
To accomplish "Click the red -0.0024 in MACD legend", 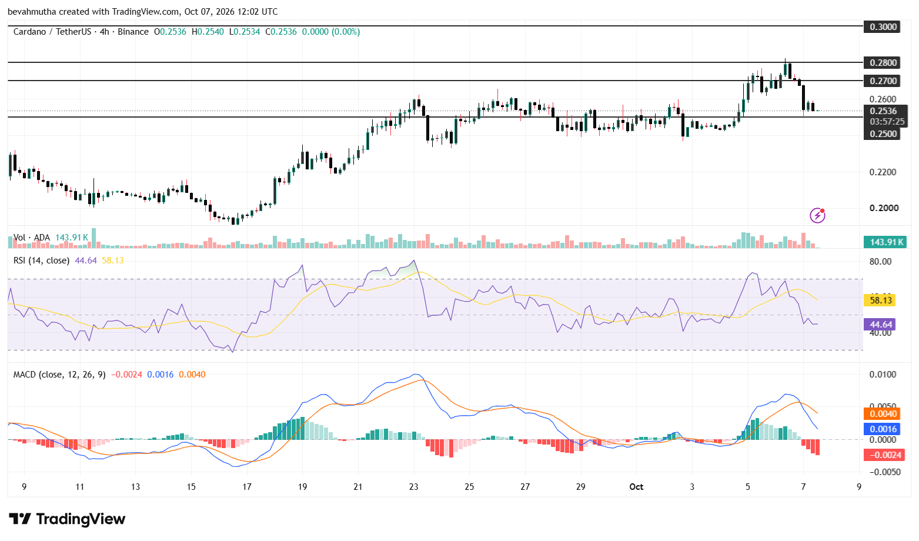I will [127, 374].
